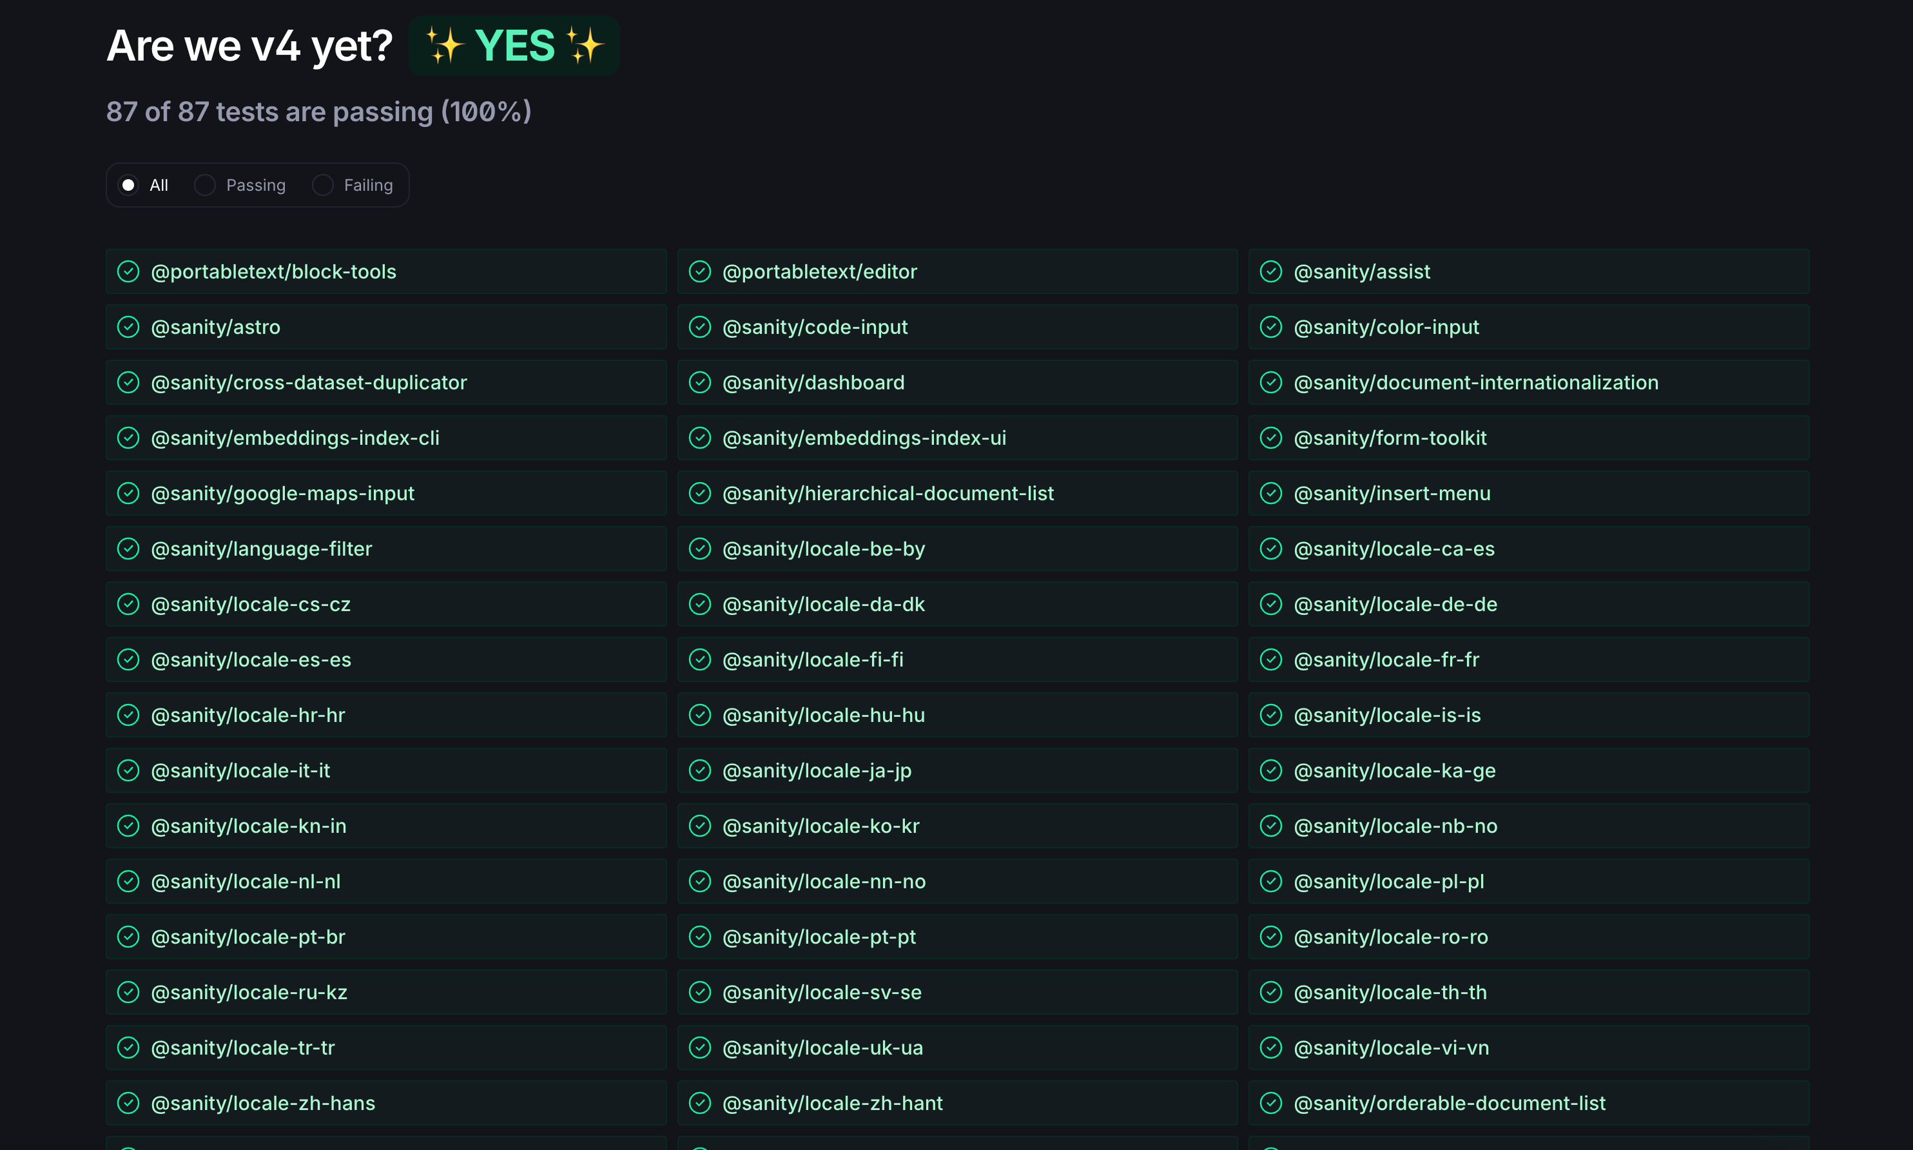Open the @sanity/google-maps-input entry

coord(283,493)
